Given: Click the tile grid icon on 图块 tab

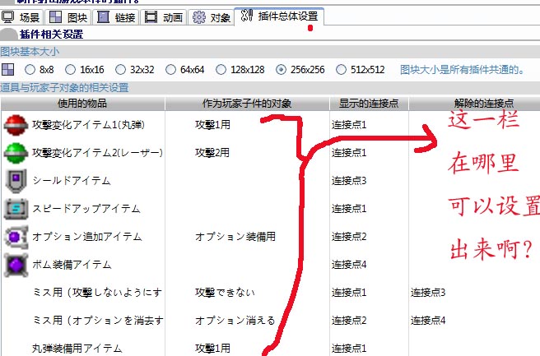Looking at the screenshot, I should click(55, 16).
